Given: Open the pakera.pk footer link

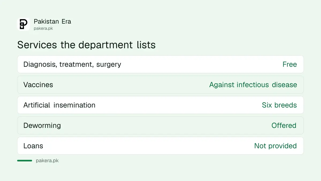Looking at the screenshot, I should pyautogui.click(x=47, y=161).
